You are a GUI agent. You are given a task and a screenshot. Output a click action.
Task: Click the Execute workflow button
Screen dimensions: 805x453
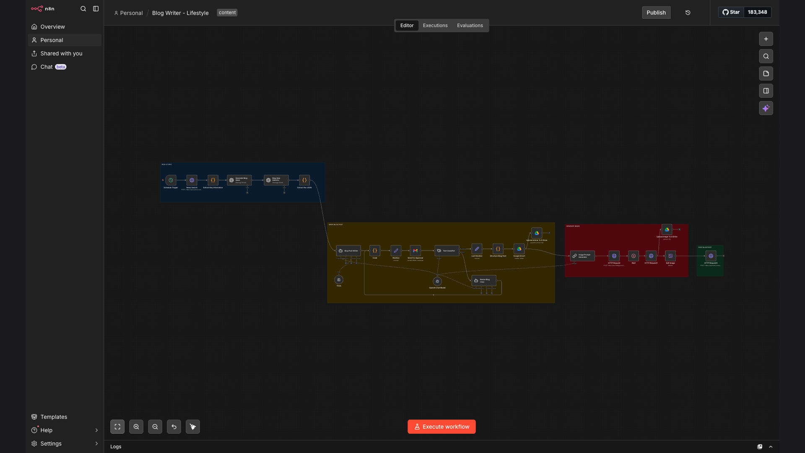tap(441, 427)
